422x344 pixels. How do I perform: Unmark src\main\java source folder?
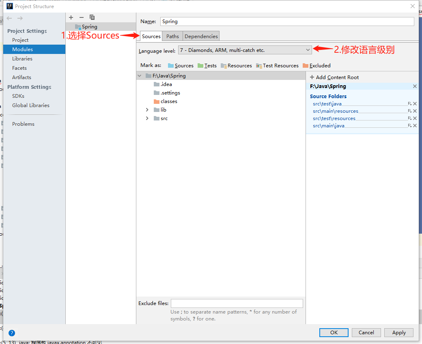[415, 126]
